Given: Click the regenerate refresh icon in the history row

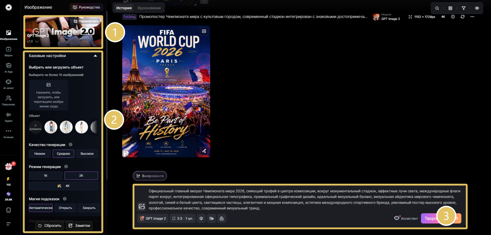Looking at the screenshot, I should (x=463, y=17).
